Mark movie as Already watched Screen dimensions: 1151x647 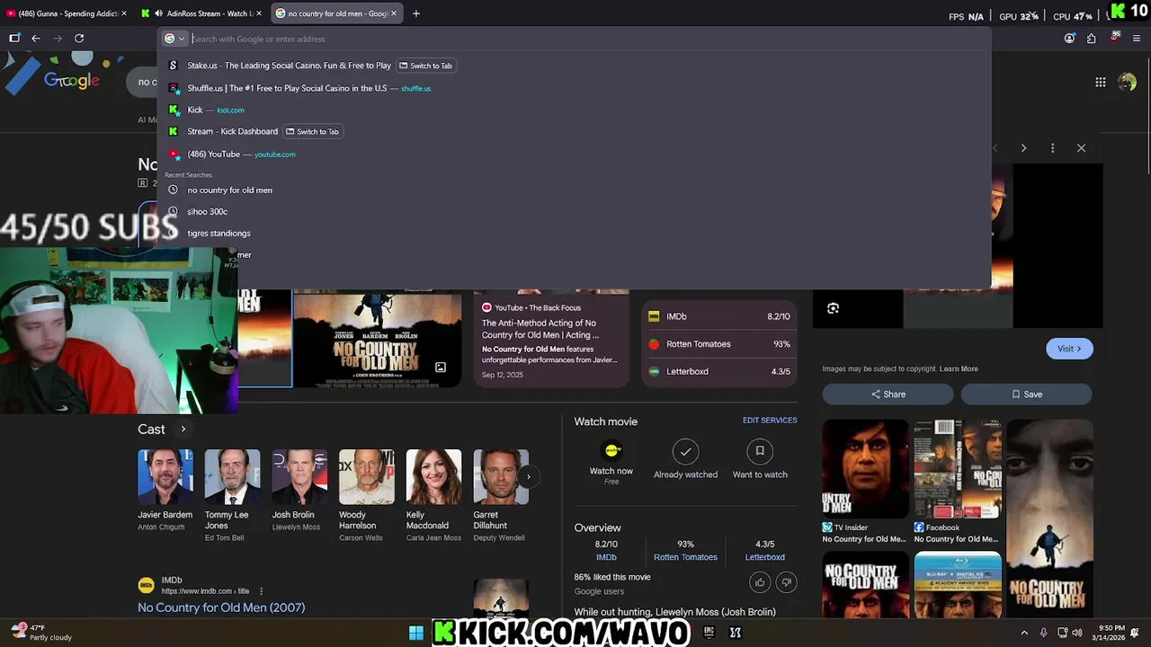pyautogui.click(x=685, y=451)
